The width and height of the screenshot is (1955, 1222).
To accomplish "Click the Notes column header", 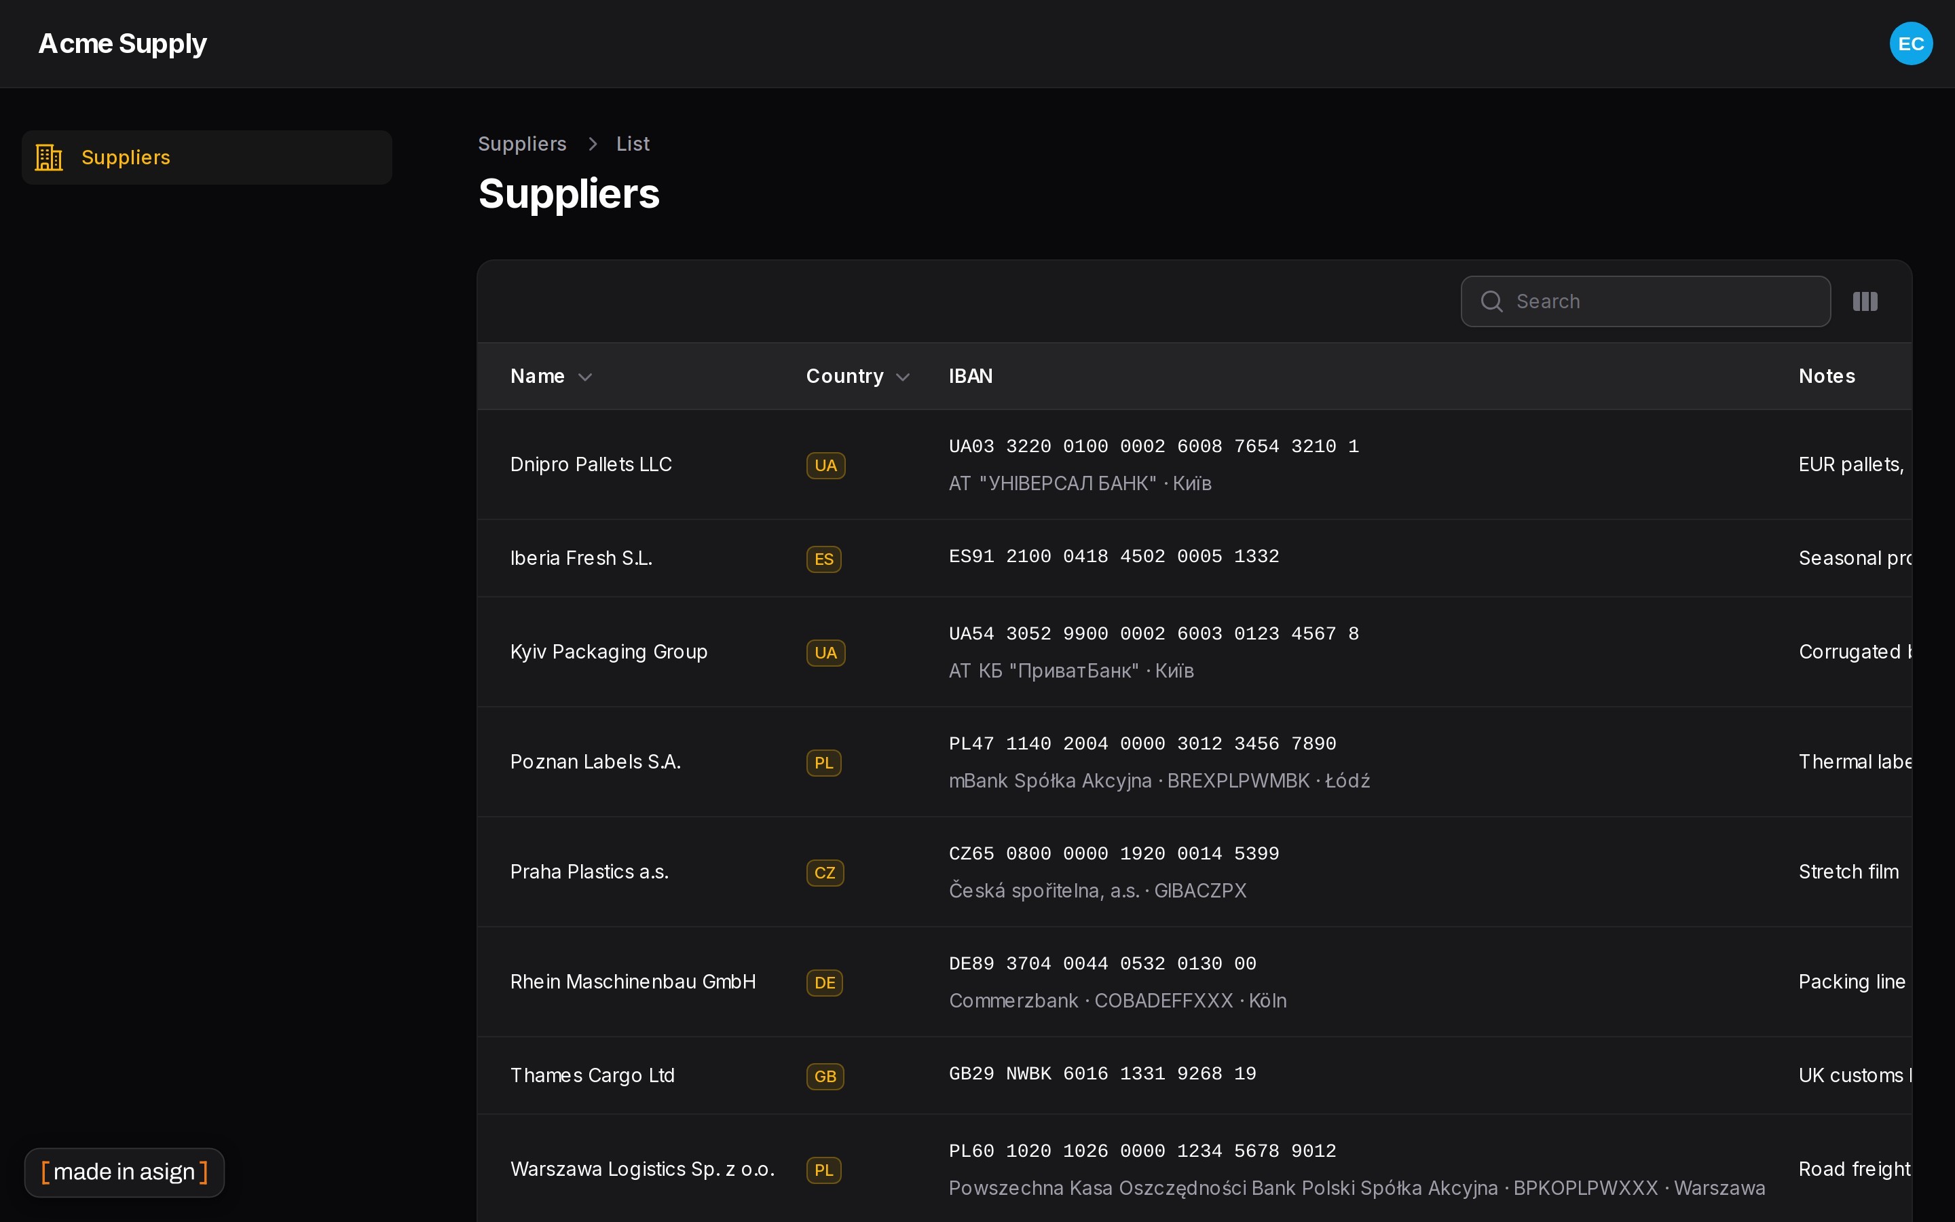I will pyautogui.click(x=1827, y=376).
